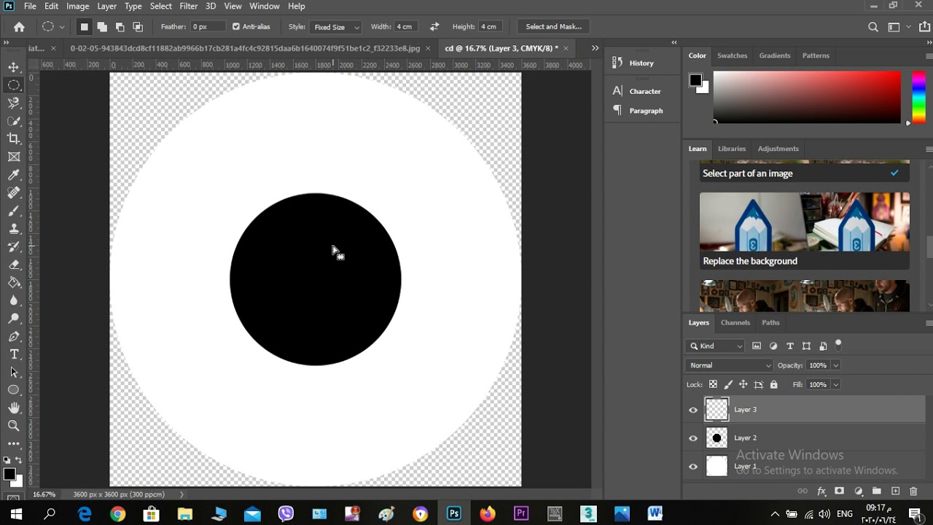The image size is (933, 525).
Task: Hide Layer 3 with eye icon
Action: click(x=693, y=410)
